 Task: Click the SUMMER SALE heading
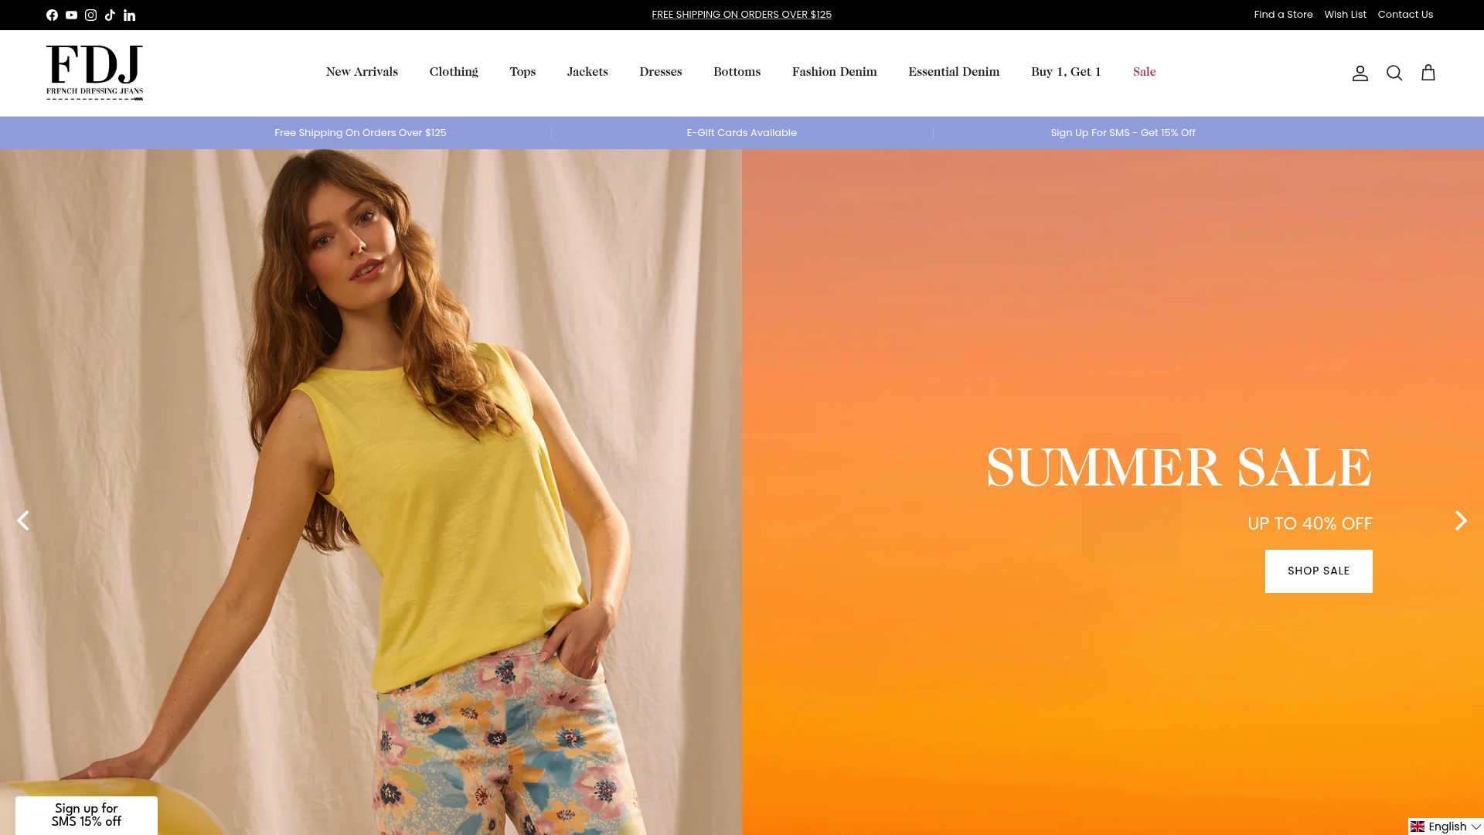pyautogui.click(x=1179, y=468)
